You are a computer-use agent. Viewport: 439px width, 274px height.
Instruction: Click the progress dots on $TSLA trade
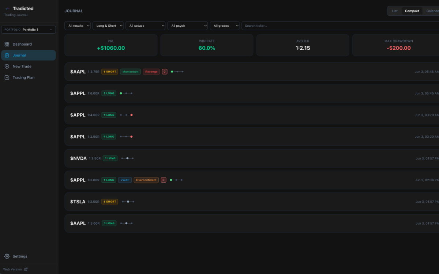(128, 202)
